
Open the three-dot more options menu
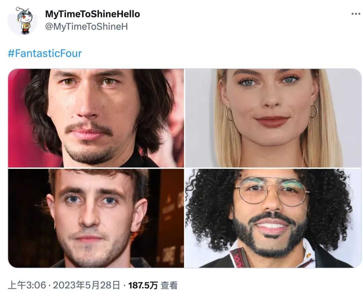[356, 14]
